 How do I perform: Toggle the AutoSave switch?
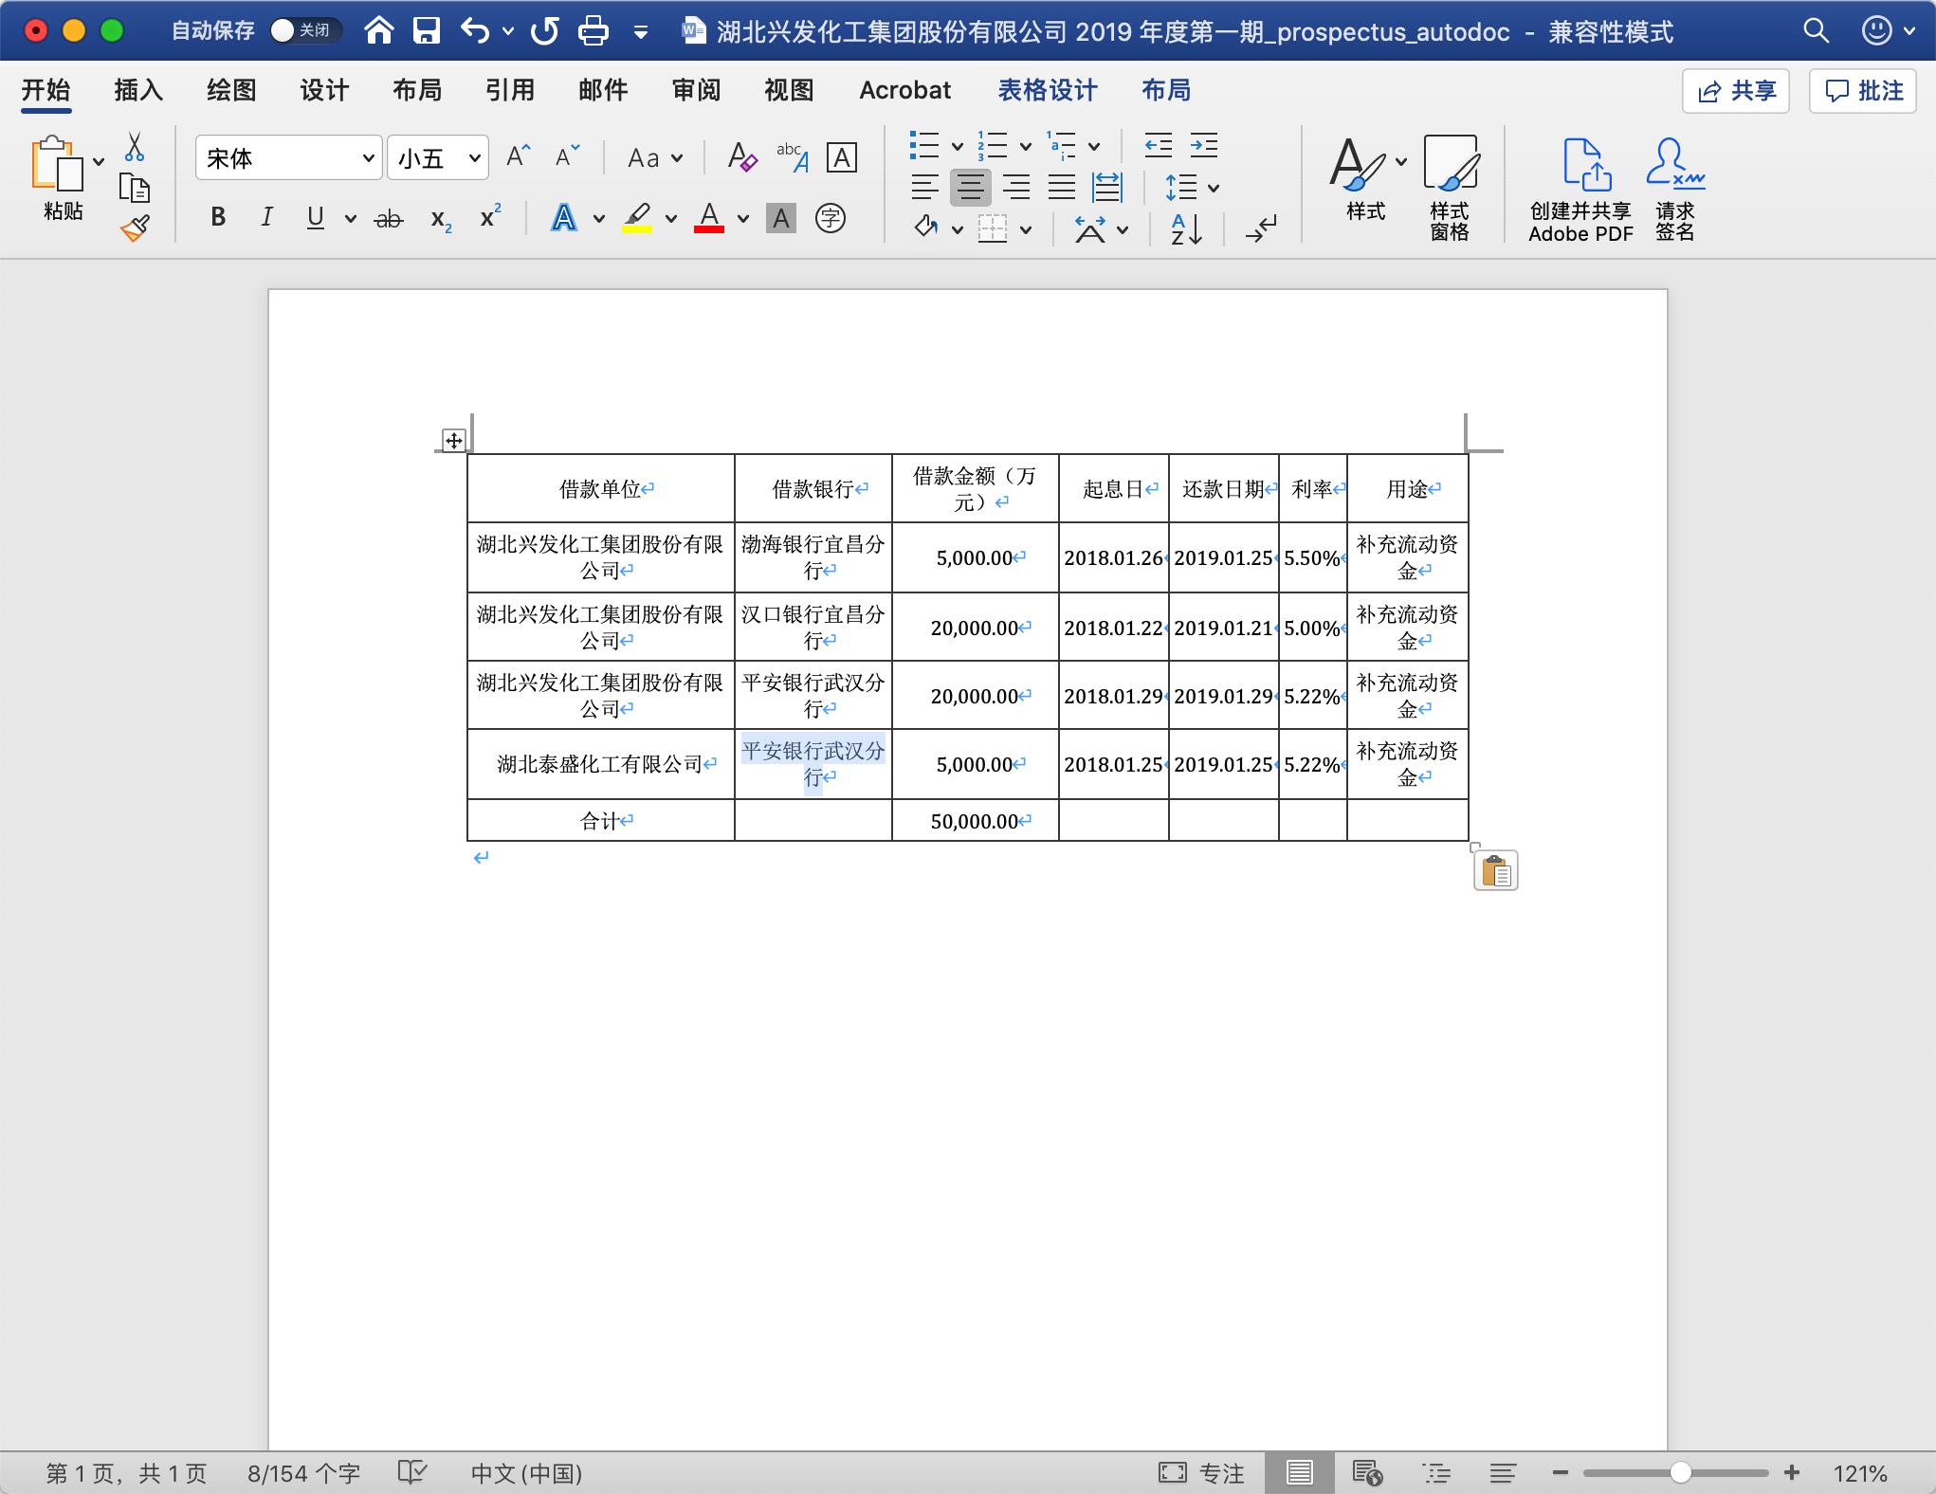[x=301, y=31]
